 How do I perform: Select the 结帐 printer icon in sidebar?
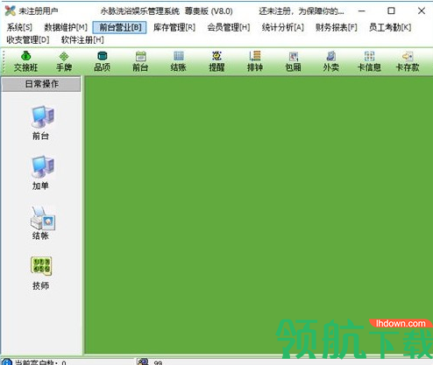(42, 223)
